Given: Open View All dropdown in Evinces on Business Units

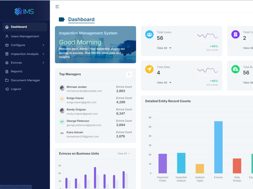Looking at the screenshot, I should click(124, 153).
